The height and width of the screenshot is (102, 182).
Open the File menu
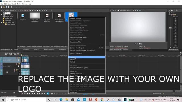click(x=2, y=4)
